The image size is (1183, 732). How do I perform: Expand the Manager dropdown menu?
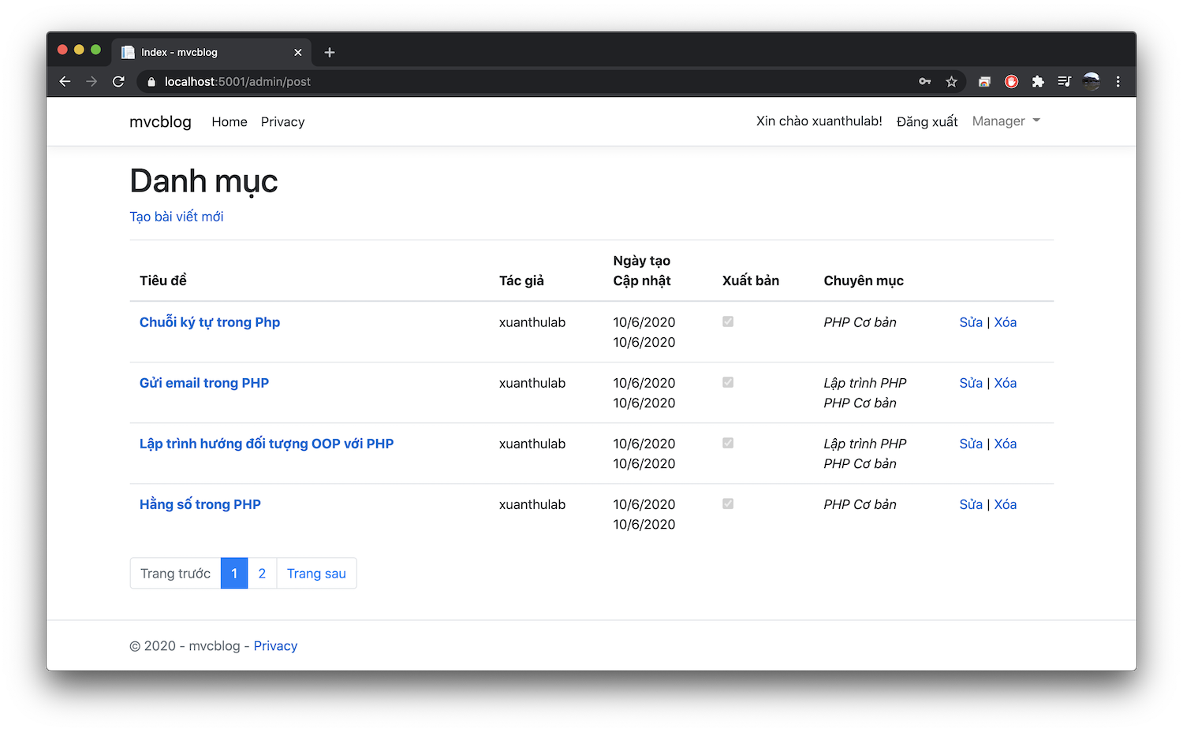tap(1006, 121)
